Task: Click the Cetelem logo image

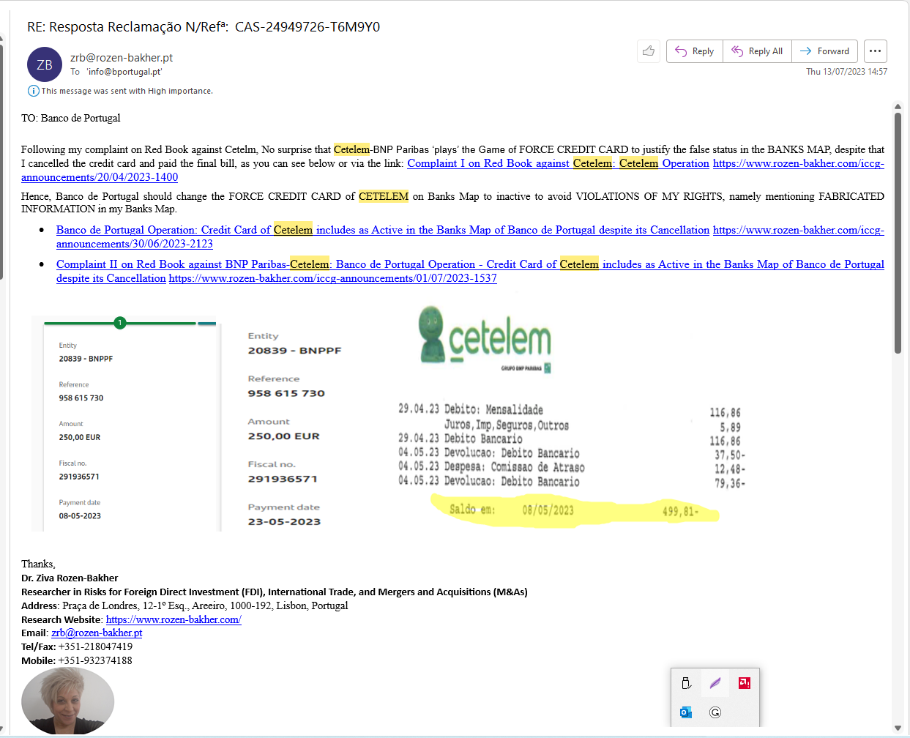Action: 485,339
